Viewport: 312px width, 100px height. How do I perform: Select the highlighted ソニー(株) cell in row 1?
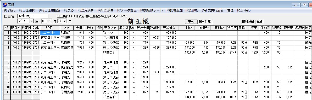coord(50,33)
